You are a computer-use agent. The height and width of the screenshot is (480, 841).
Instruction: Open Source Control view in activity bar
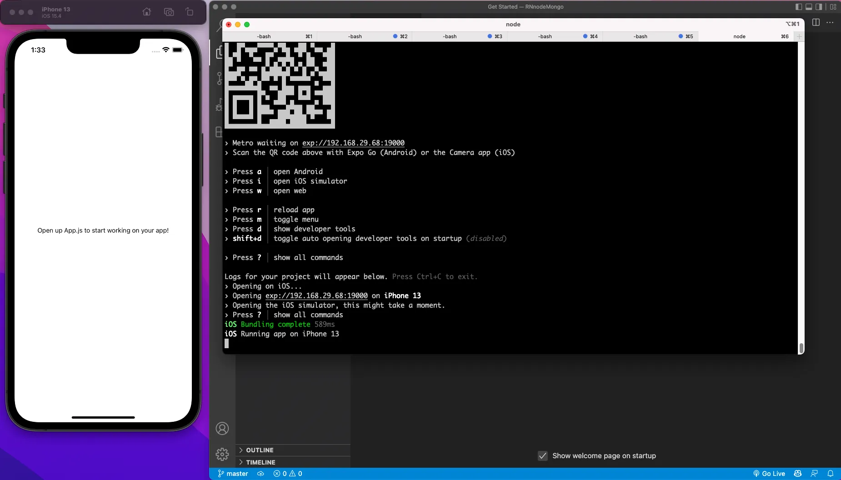(219, 79)
